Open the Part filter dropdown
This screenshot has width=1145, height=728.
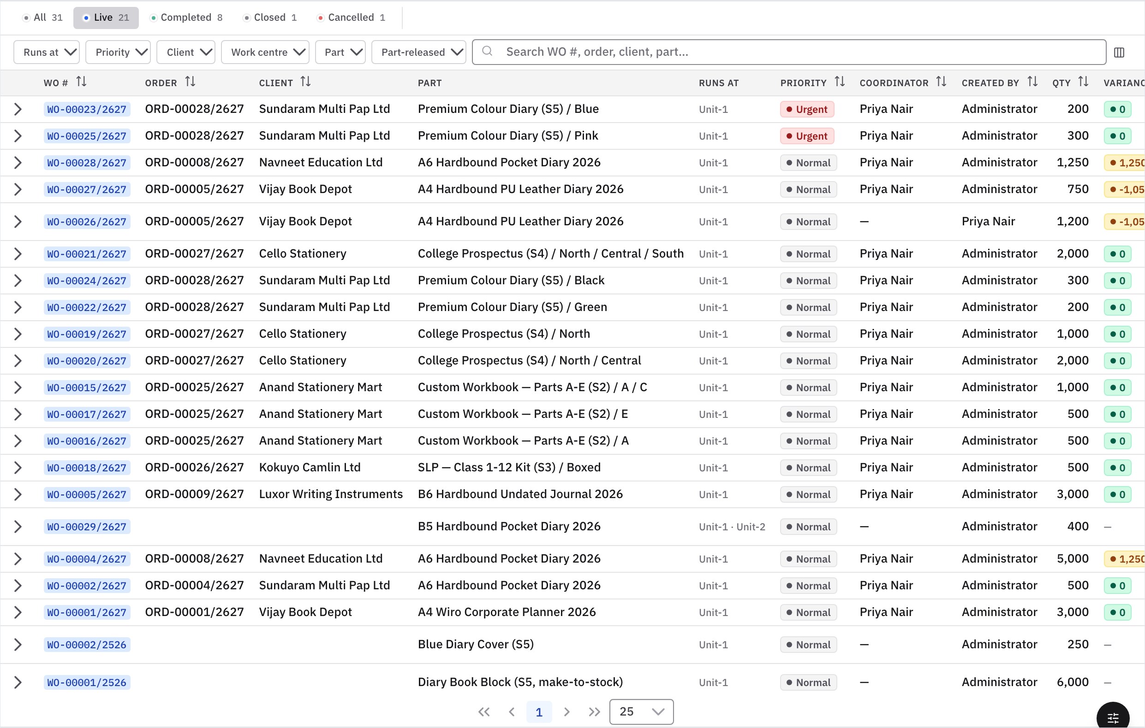[340, 52]
